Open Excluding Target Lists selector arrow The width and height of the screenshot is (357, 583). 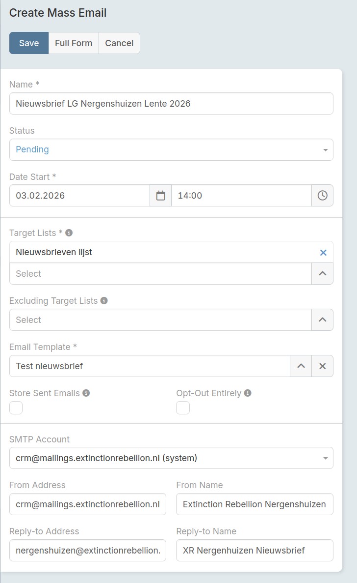pyautogui.click(x=322, y=320)
